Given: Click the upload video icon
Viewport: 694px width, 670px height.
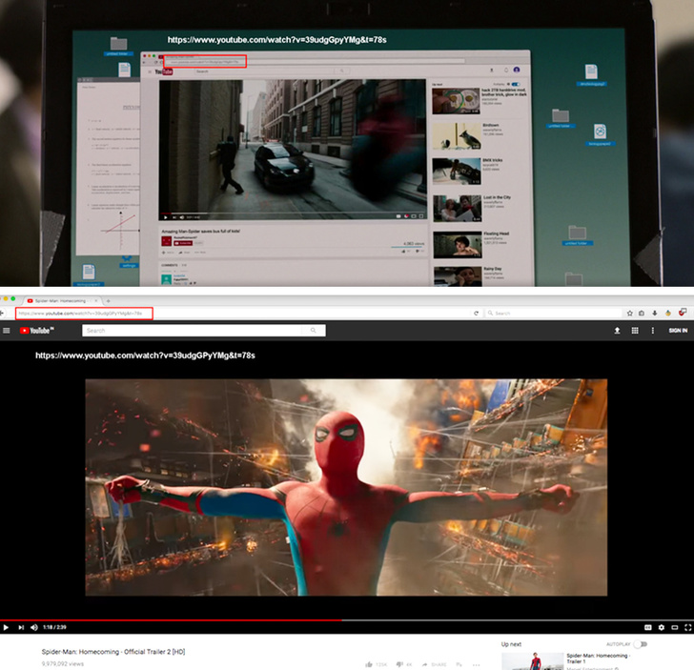Looking at the screenshot, I should [617, 331].
